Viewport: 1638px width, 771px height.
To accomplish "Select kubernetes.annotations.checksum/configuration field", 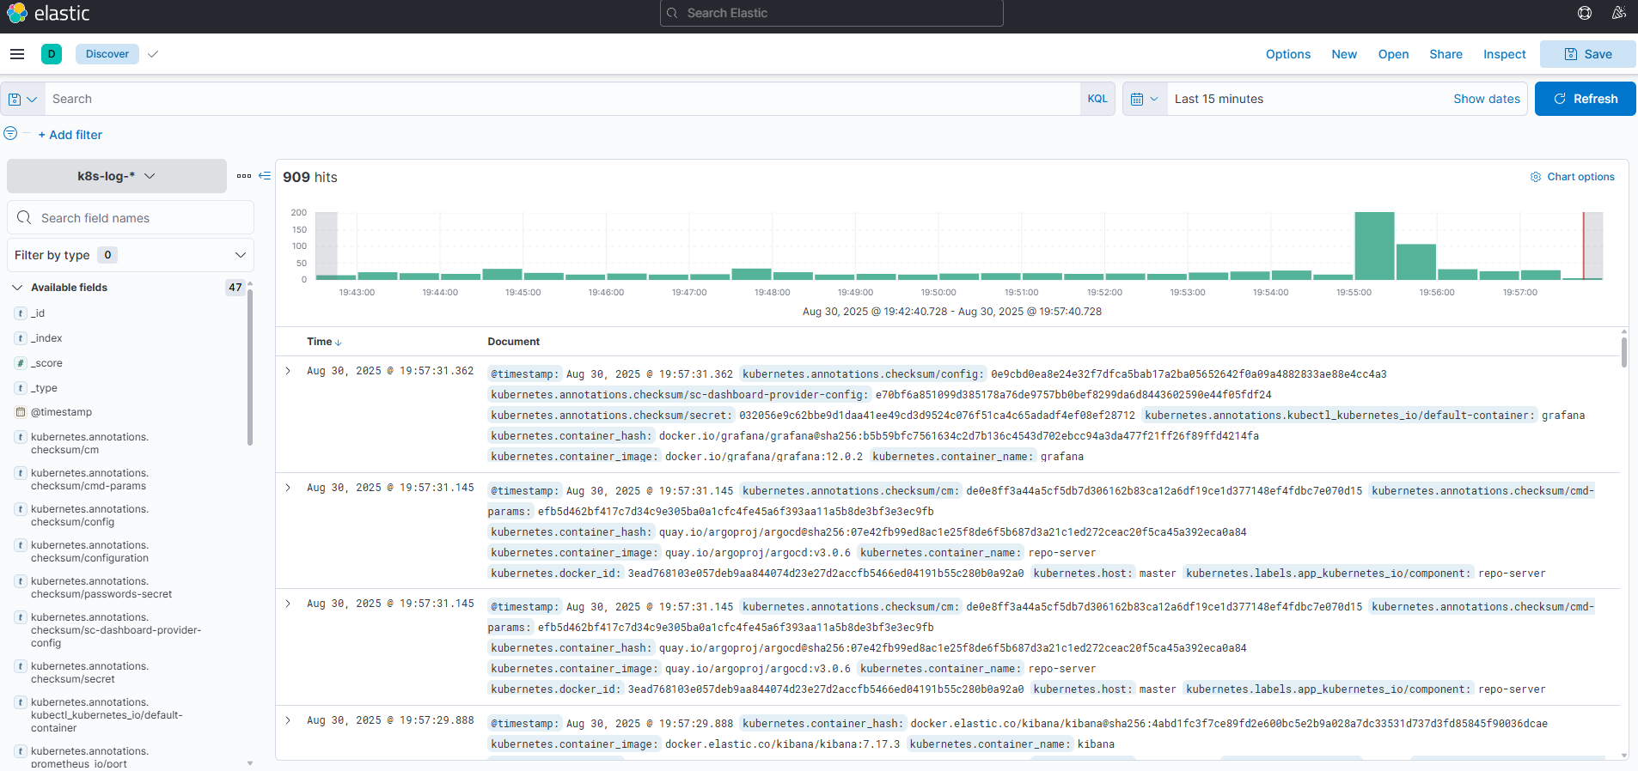I will [89, 551].
